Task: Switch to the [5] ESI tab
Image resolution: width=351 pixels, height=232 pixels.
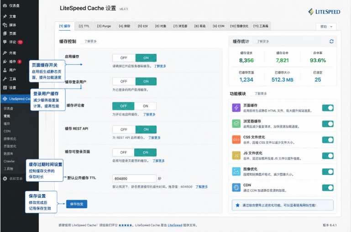Action: click(143, 26)
